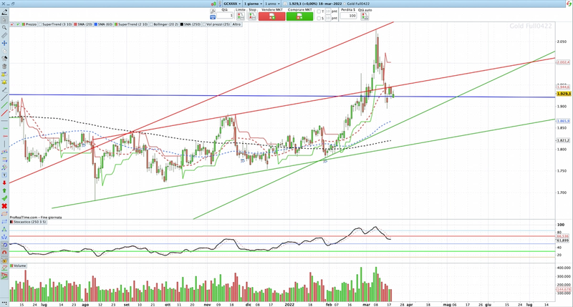Click the Perdita $ input field
The image size is (573, 307).
[348, 16]
